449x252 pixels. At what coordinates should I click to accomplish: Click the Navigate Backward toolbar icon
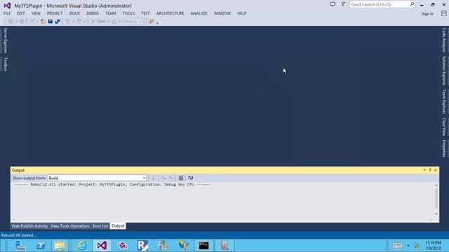click(11, 22)
